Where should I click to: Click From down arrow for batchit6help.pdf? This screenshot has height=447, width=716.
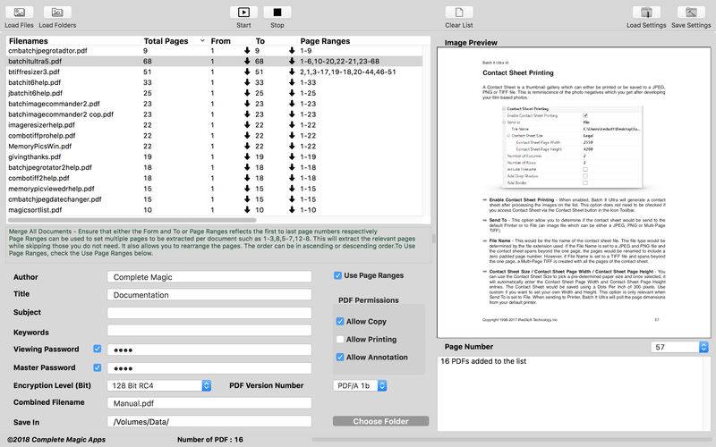[247, 82]
